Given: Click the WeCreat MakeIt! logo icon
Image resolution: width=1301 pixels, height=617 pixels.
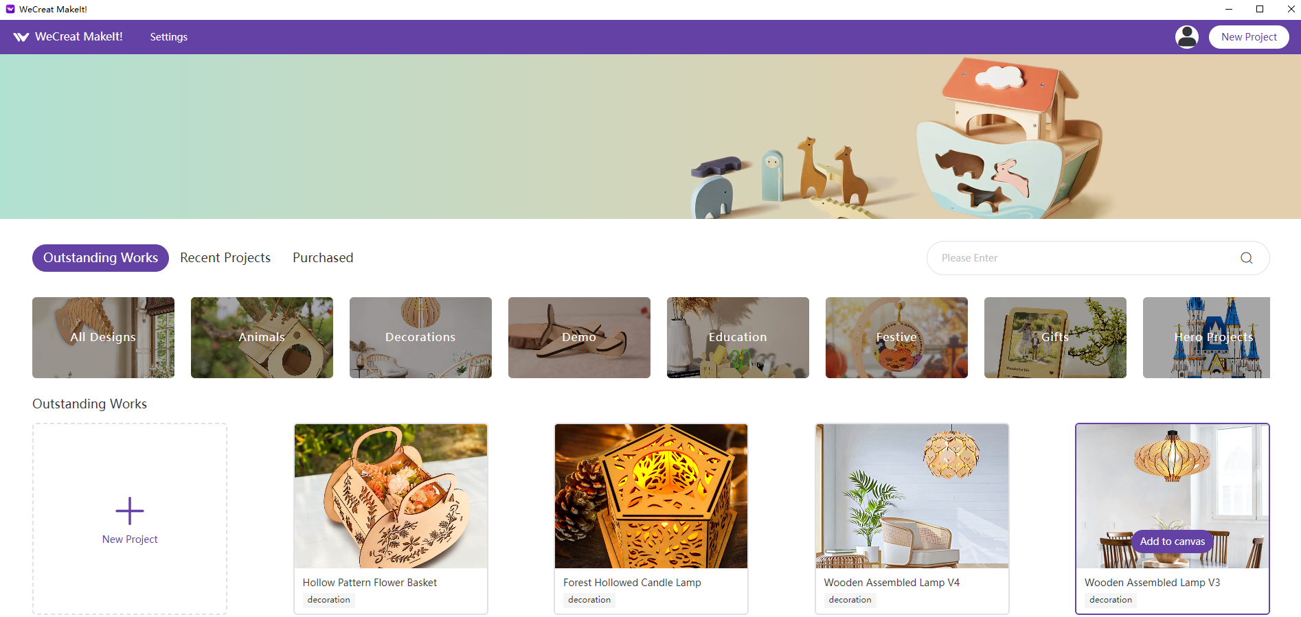Looking at the screenshot, I should (x=21, y=37).
